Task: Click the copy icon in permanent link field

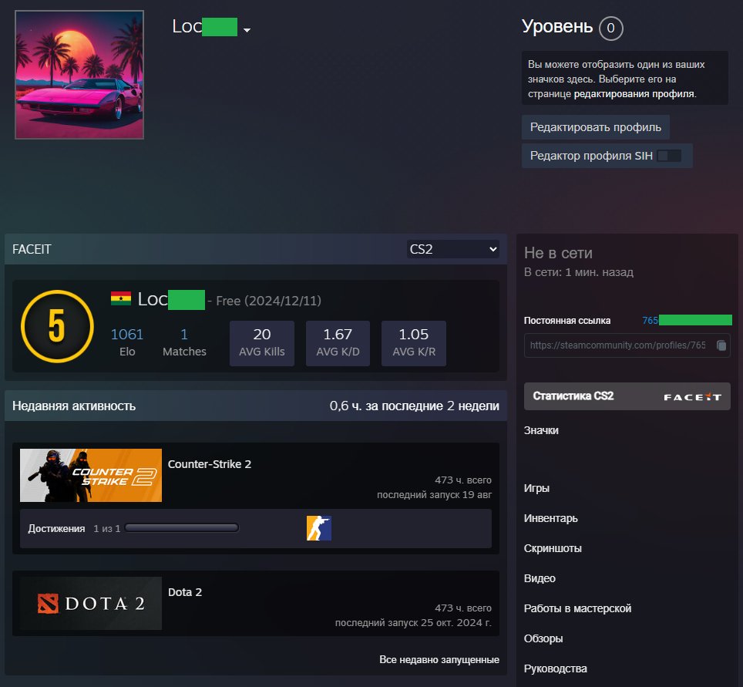Action: point(721,345)
